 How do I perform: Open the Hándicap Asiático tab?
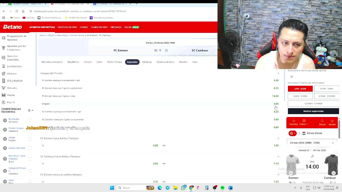165,62
